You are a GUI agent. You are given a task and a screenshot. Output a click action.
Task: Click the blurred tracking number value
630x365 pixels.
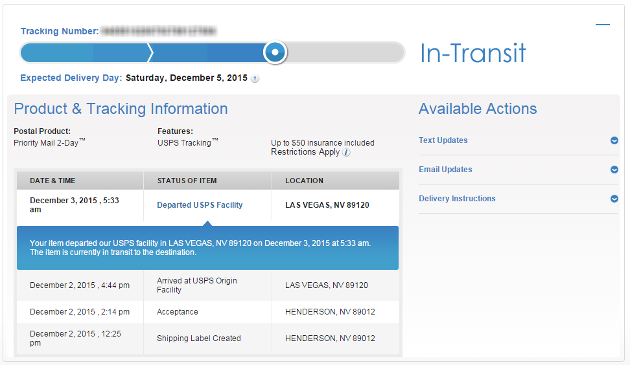click(159, 31)
